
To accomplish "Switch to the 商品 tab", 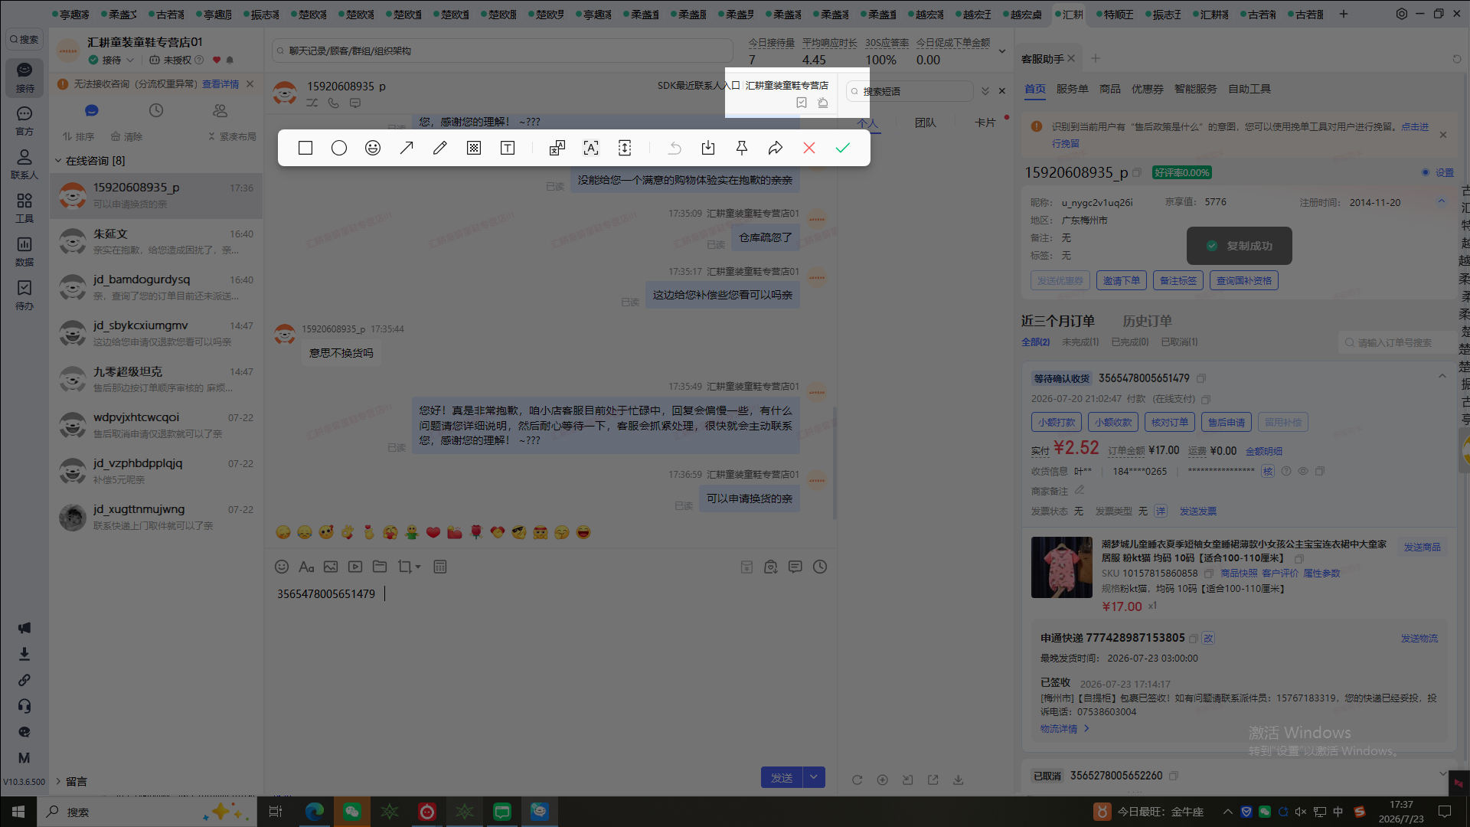I will (1110, 89).
